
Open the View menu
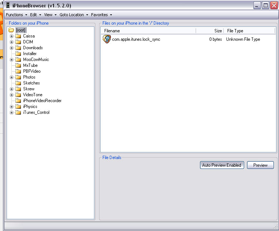tap(50, 15)
